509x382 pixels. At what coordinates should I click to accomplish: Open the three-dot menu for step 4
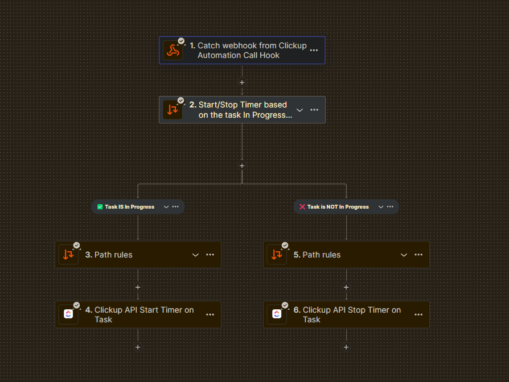(x=210, y=314)
